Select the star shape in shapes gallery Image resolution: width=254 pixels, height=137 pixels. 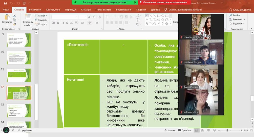point(166,24)
